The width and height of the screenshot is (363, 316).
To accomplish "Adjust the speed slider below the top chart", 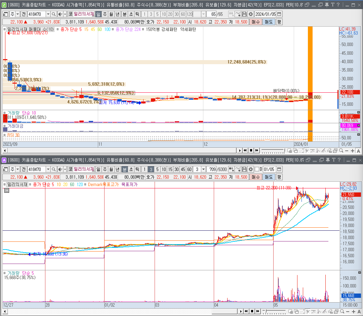I will [273, 151].
